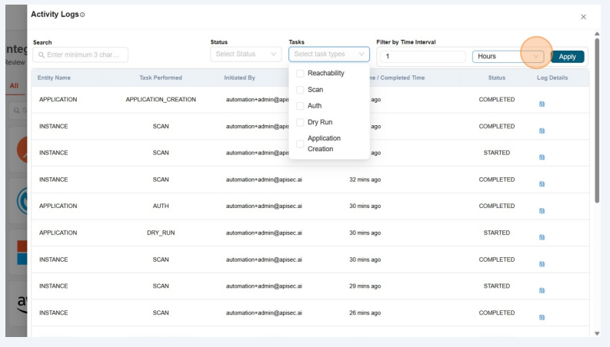
Task: Click the DRY_RUN task cell
Action: click(x=161, y=233)
